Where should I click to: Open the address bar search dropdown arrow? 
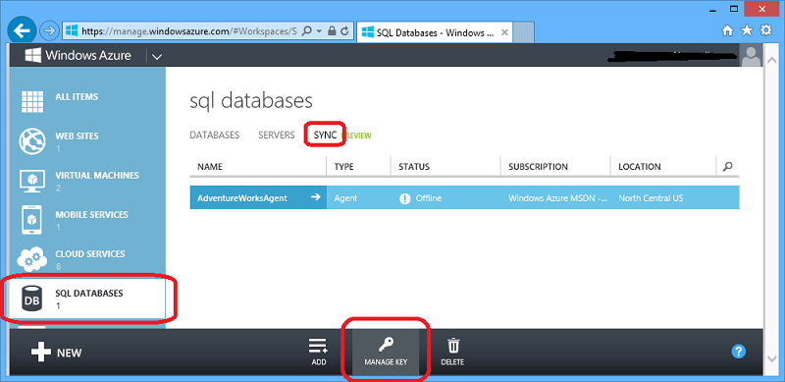click(319, 31)
